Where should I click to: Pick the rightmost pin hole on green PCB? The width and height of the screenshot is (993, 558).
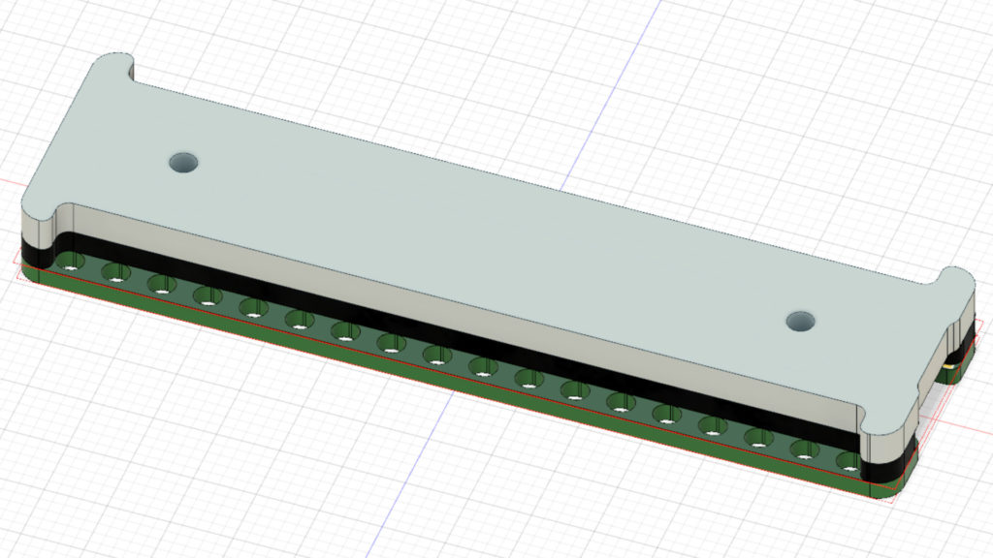click(x=849, y=462)
